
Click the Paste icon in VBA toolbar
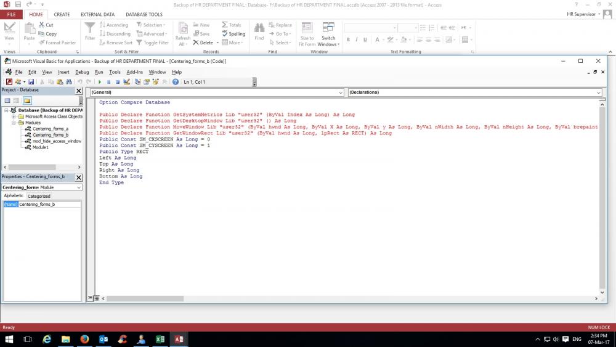(60, 82)
